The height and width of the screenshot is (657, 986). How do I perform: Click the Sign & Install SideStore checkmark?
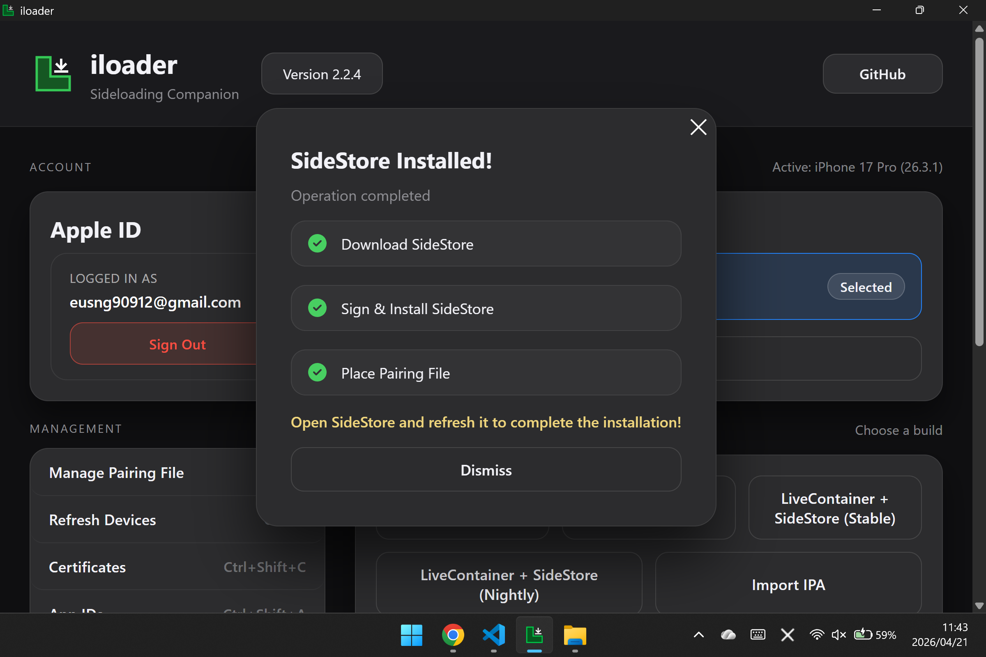[317, 308]
